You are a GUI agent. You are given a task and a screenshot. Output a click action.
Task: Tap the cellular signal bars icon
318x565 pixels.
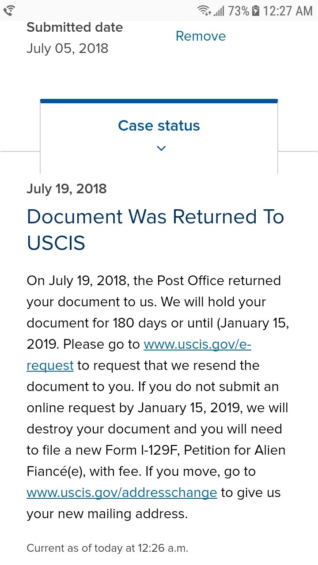[x=219, y=11]
